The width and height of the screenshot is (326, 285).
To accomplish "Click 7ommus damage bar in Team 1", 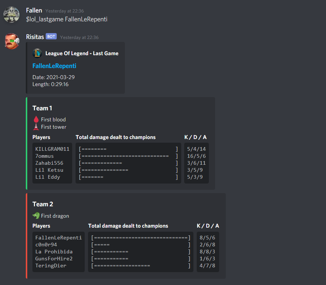I will pyautogui.click(x=128, y=156).
